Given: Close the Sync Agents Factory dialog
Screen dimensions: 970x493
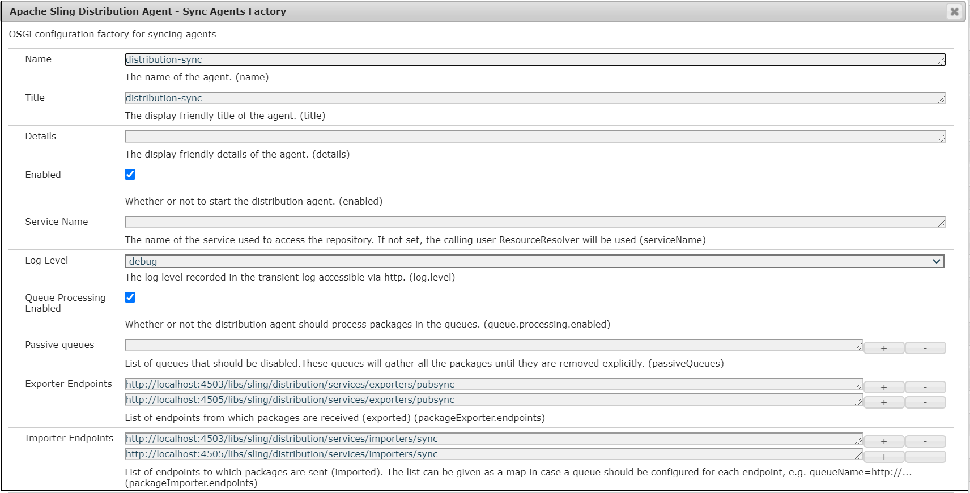Looking at the screenshot, I should pos(954,11).
